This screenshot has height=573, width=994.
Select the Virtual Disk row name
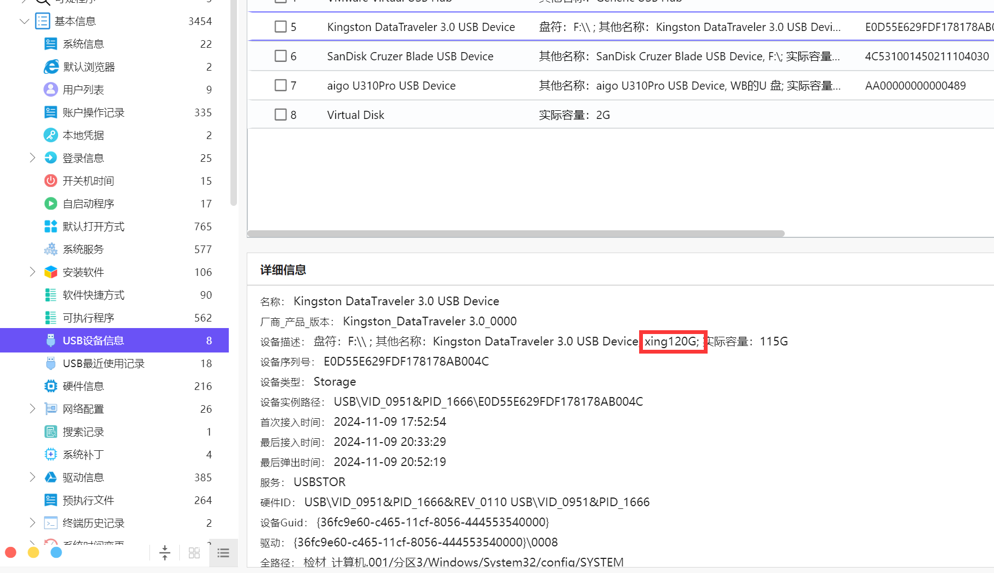coord(355,115)
